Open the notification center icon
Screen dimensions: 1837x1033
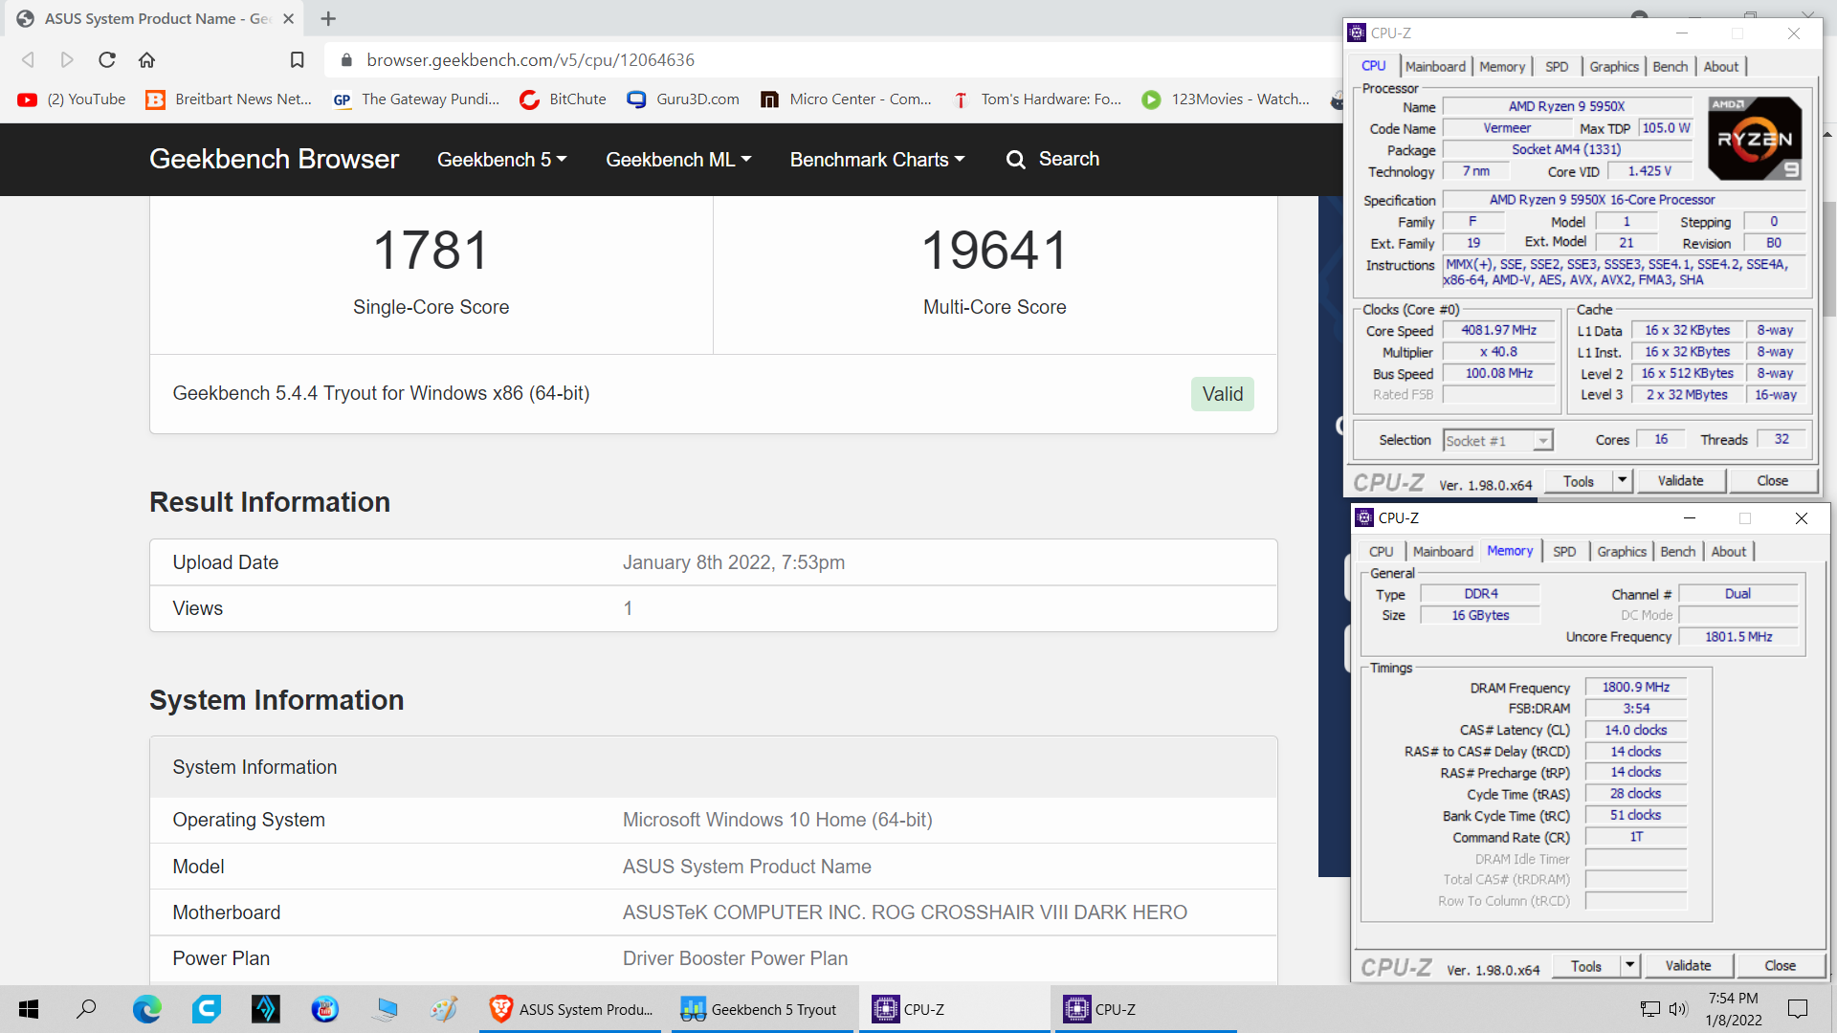pyautogui.click(x=1798, y=1009)
